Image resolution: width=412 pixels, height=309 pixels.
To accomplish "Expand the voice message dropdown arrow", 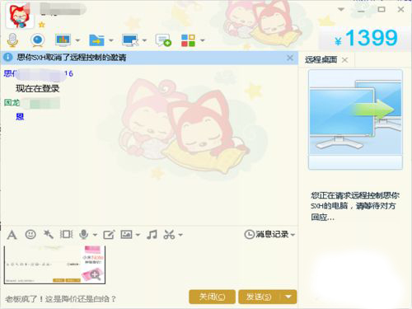I will (x=95, y=235).
